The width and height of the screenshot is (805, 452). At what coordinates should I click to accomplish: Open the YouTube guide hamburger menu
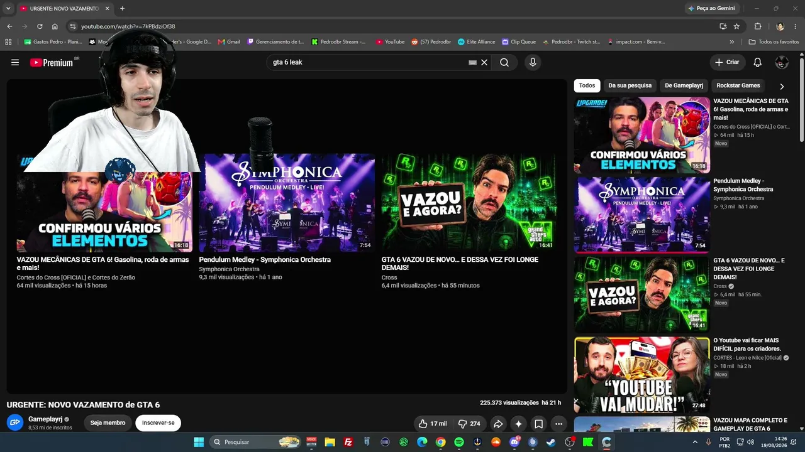click(x=15, y=62)
